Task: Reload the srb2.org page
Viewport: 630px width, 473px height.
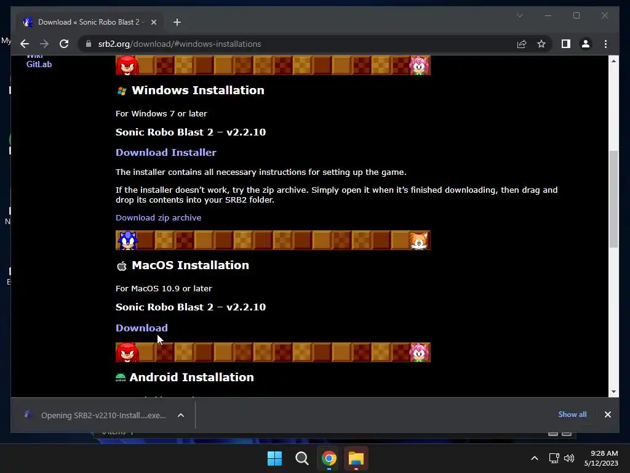Action: pyautogui.click(x=64, y=44)
